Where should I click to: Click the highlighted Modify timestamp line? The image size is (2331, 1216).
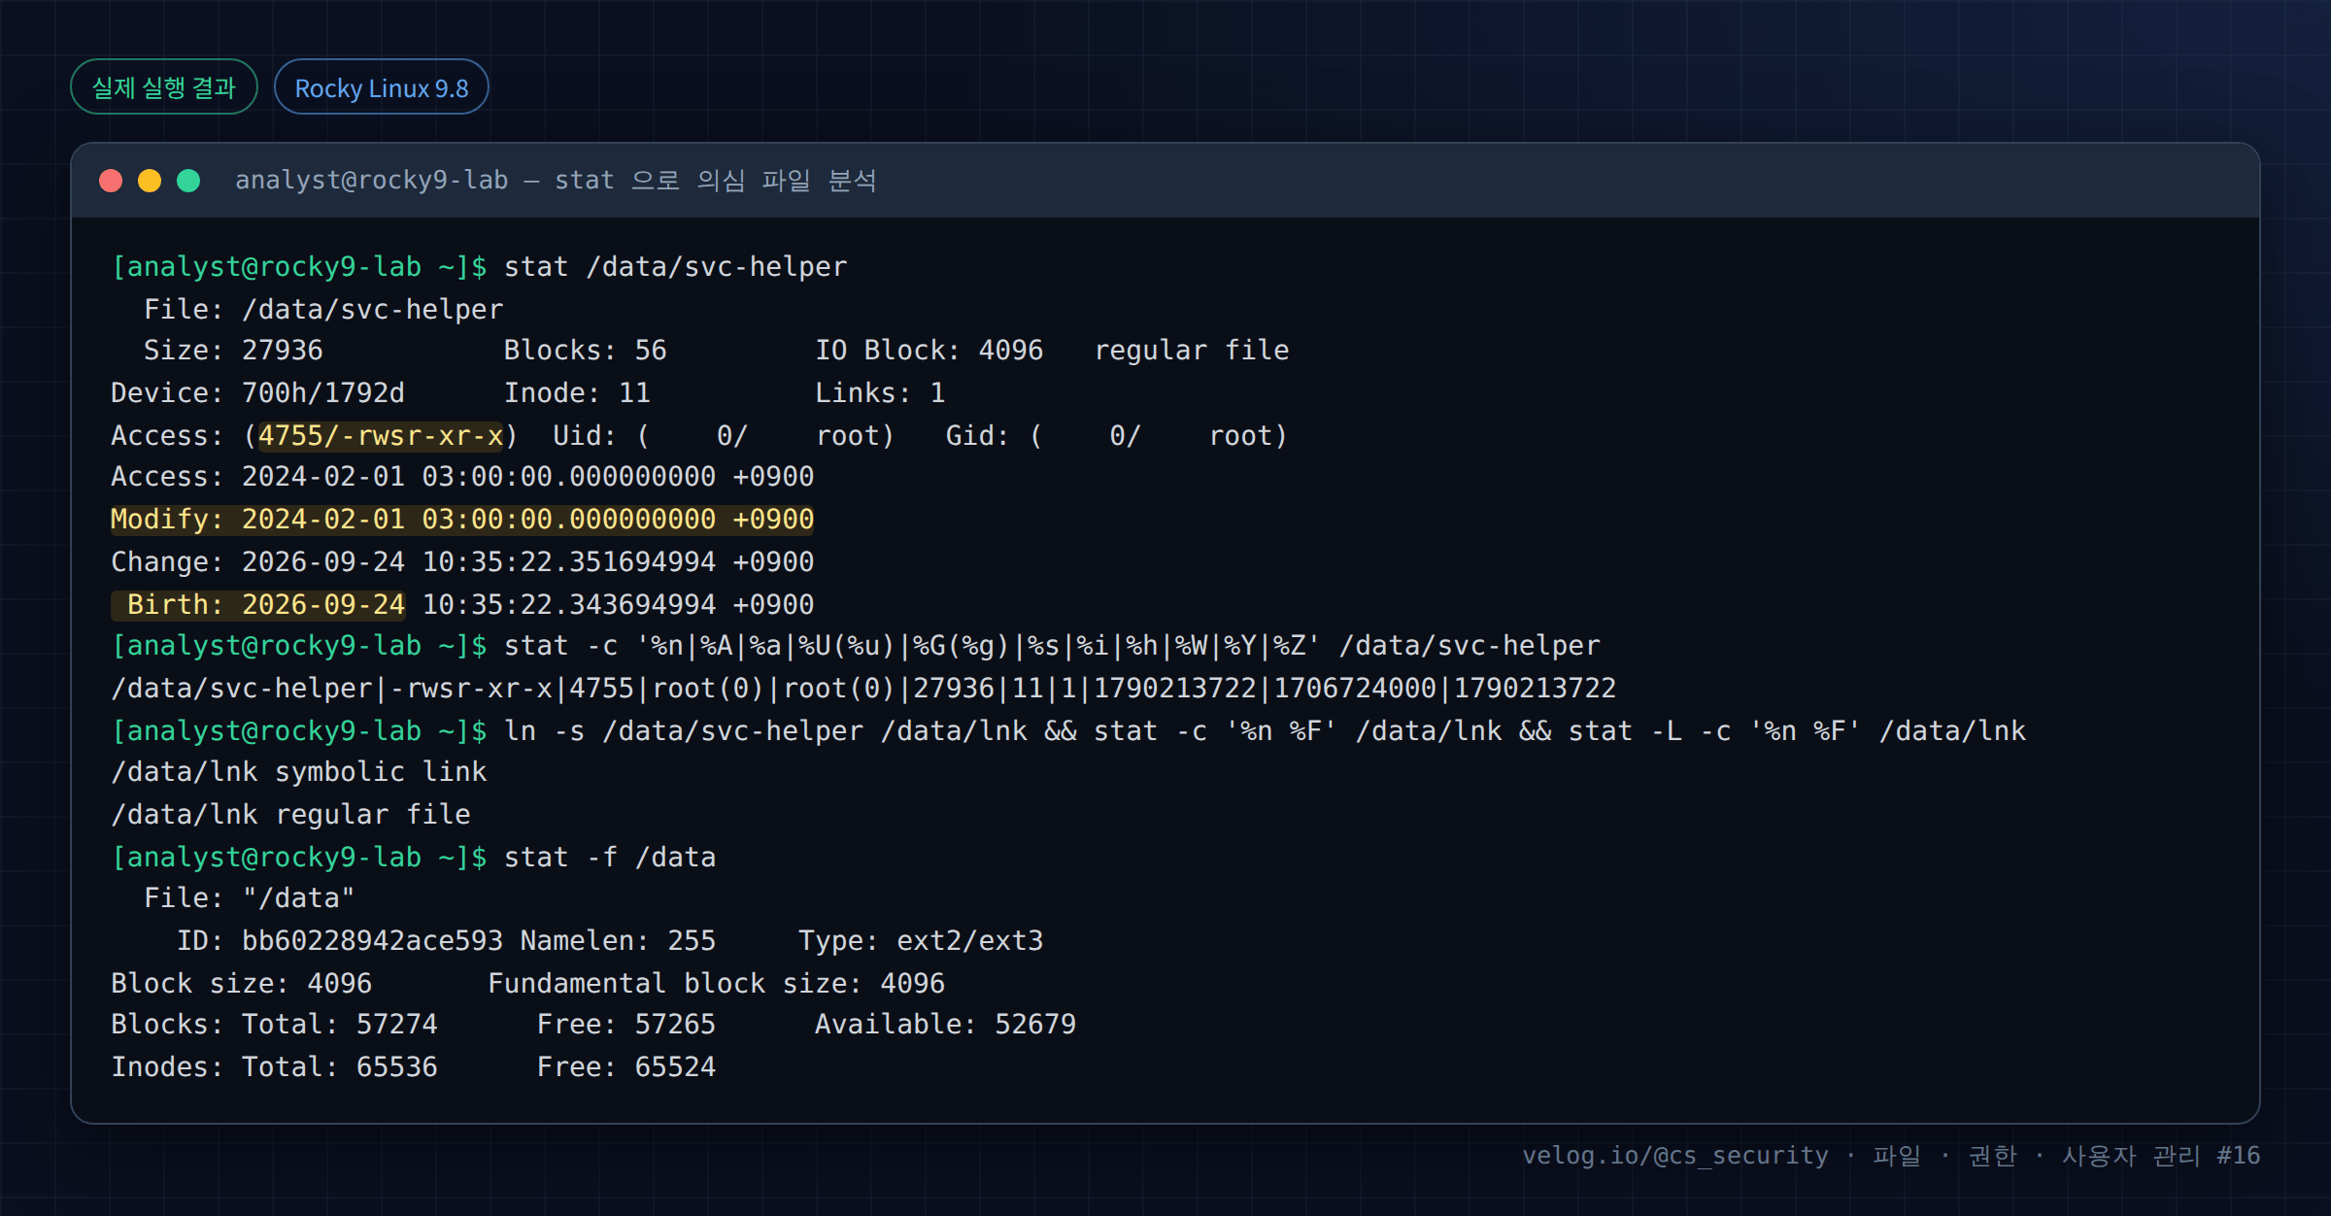coord(462,520)
